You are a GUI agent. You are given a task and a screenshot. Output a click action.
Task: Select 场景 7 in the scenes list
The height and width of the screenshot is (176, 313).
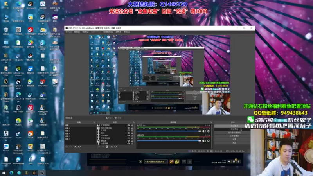[x=80, y=139]
